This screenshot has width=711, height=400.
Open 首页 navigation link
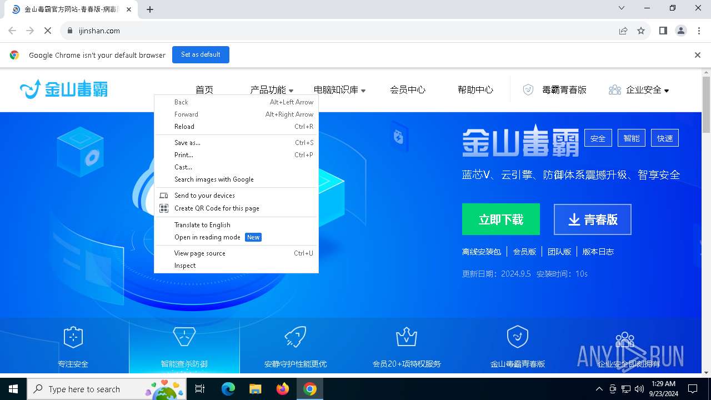click(x=204, y=89)
